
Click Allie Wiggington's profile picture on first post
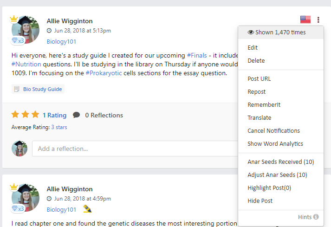(x=26, y=30)
